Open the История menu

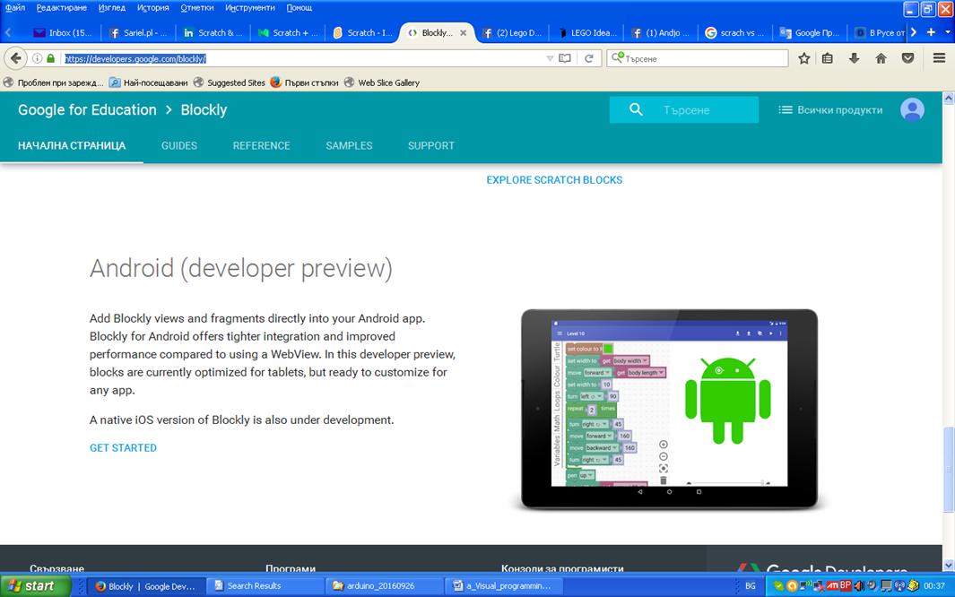coord(152,7)
